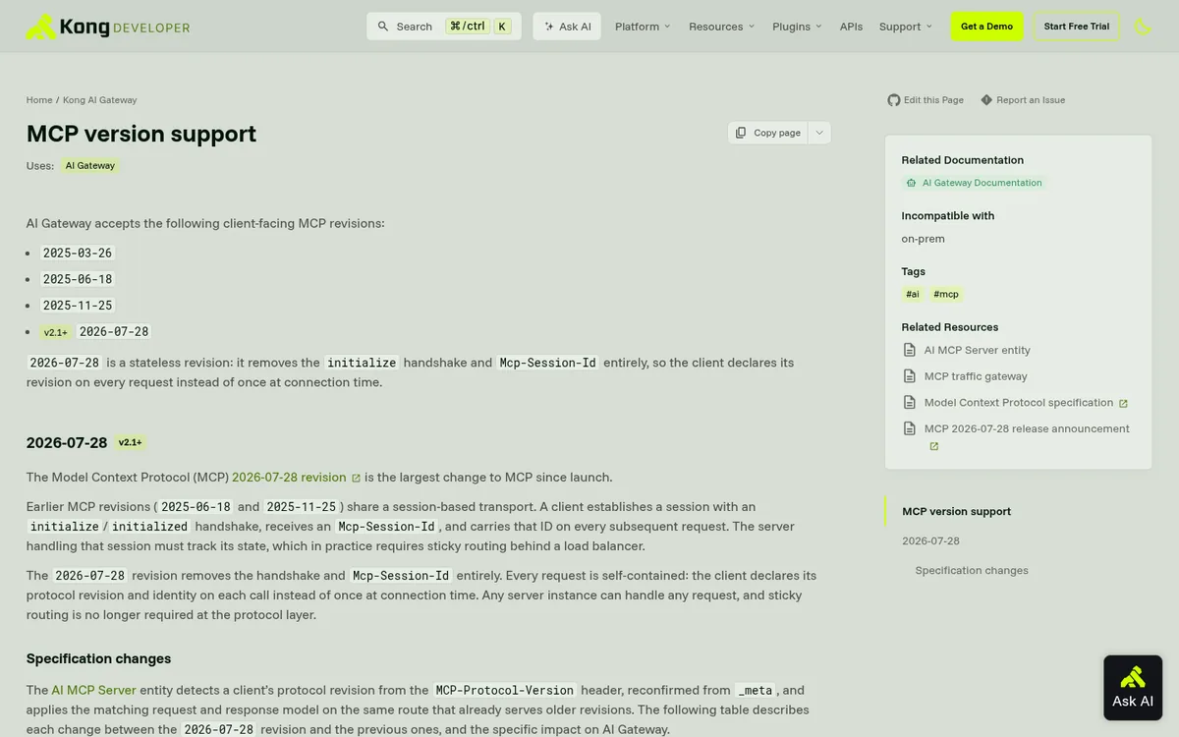Image resolution: width=1179 pixels, height=737 pixels.
Task: Go to Home breadcrumb
Action: click(x=39, y=100)
